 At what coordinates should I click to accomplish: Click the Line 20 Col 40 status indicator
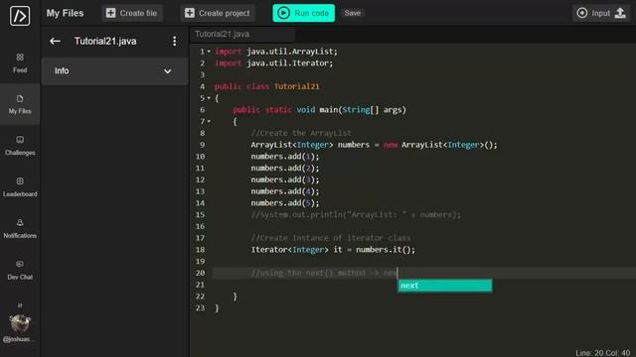(602, 353)
